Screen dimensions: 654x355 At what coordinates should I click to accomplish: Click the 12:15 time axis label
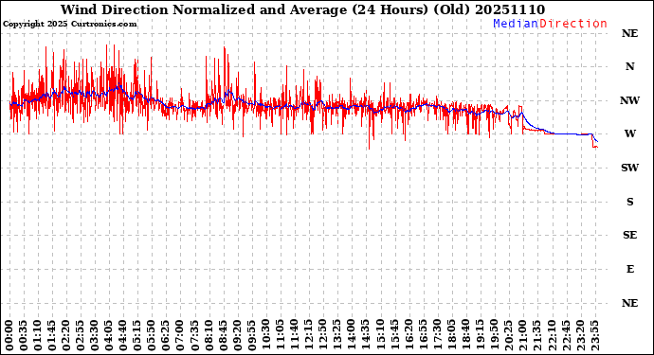point(309,335)
